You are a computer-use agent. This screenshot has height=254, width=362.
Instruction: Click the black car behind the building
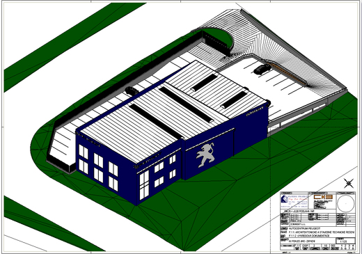click(132, 90)
